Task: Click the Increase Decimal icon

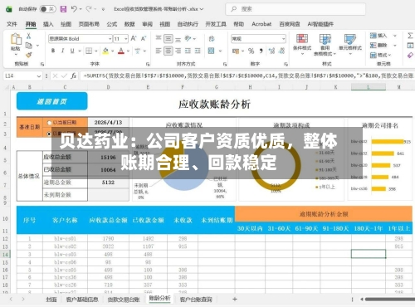Action: pyautogui.click(x=272, y=51)
